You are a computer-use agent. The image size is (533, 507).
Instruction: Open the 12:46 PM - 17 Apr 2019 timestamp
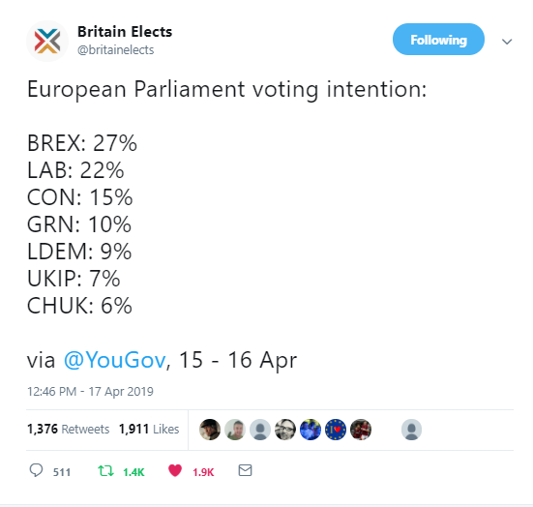coord(90,392)
